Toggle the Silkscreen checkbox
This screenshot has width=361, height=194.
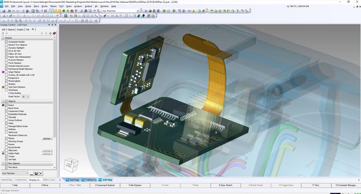click(x=6, y=150)
